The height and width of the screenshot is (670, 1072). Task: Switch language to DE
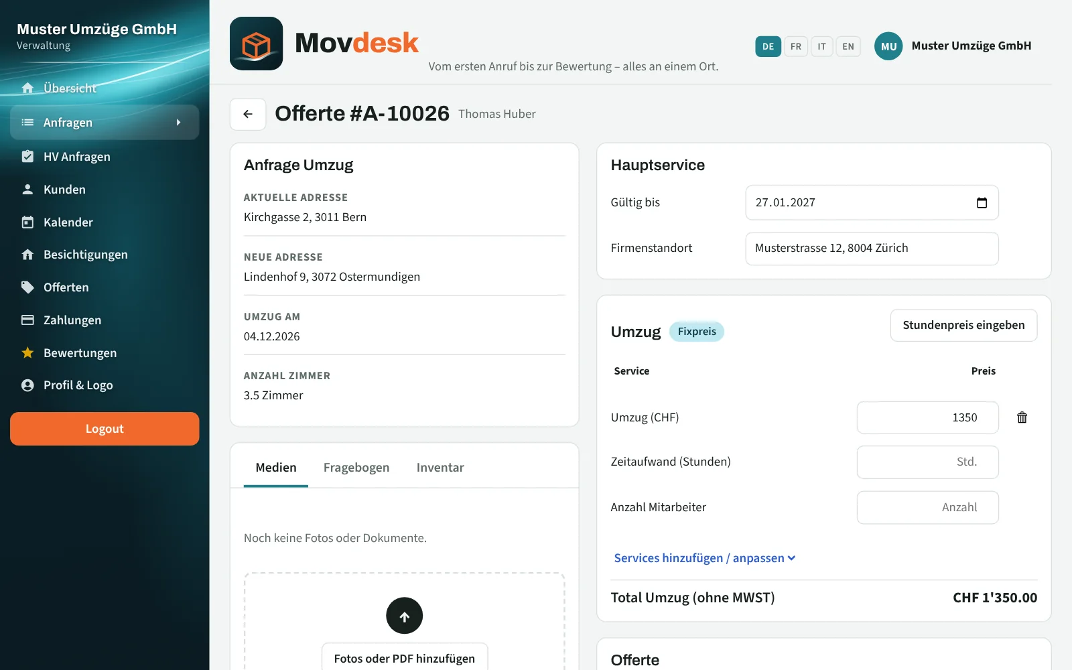[x=768, y=46]
